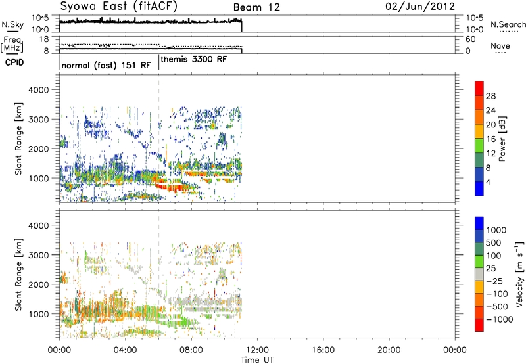Click the "N.Search" legend label

click(x=508, y=24)
